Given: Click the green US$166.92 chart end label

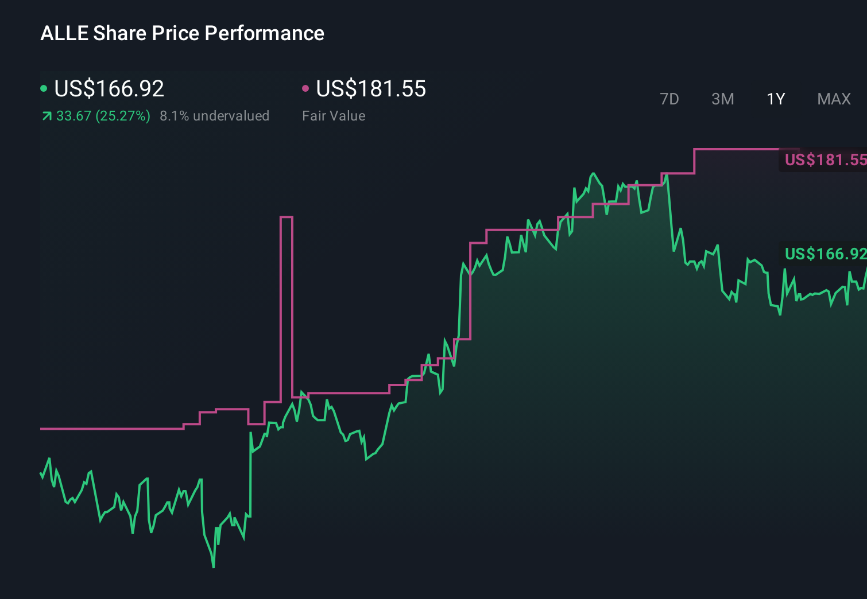Looking at the screenshot, I should [x=825, y=254].
